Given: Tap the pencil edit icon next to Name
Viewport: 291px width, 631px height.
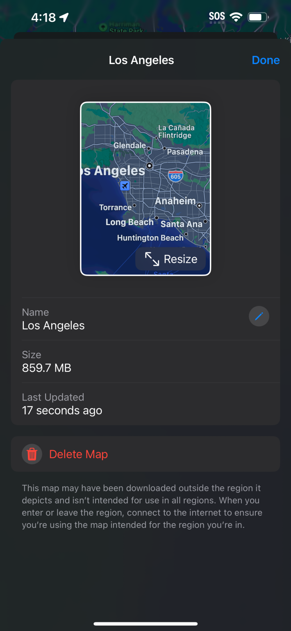Looking at the screenshot, I should click(259, 316).
